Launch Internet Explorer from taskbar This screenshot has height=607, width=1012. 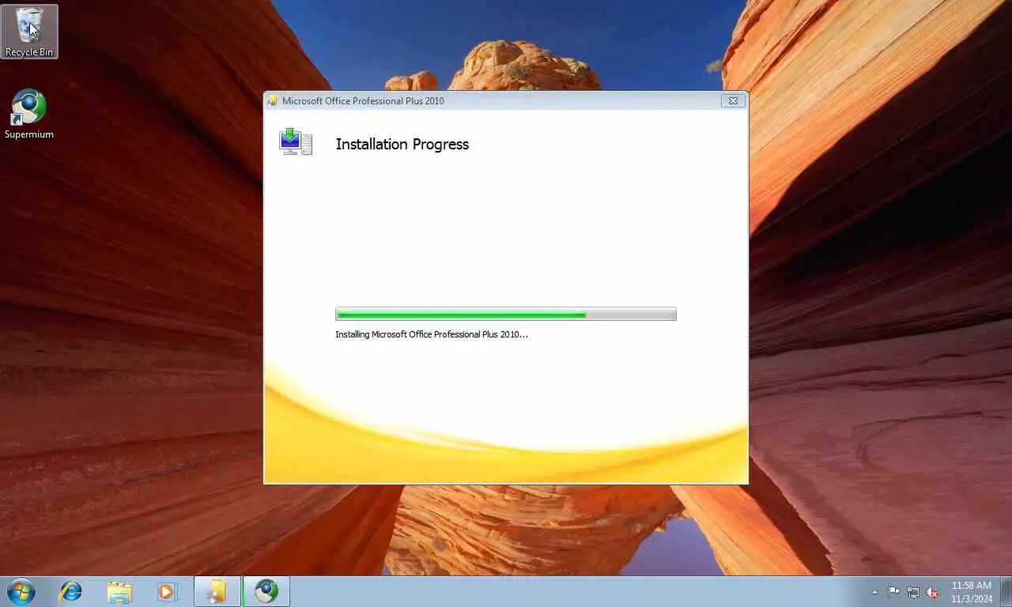coord(71,591)
